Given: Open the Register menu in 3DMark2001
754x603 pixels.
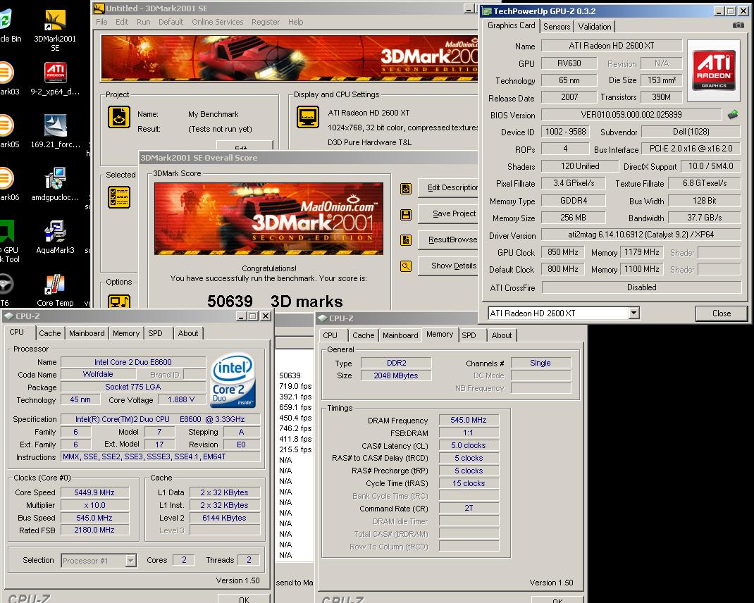Looking at the screenshot, I should click(266, 22).
